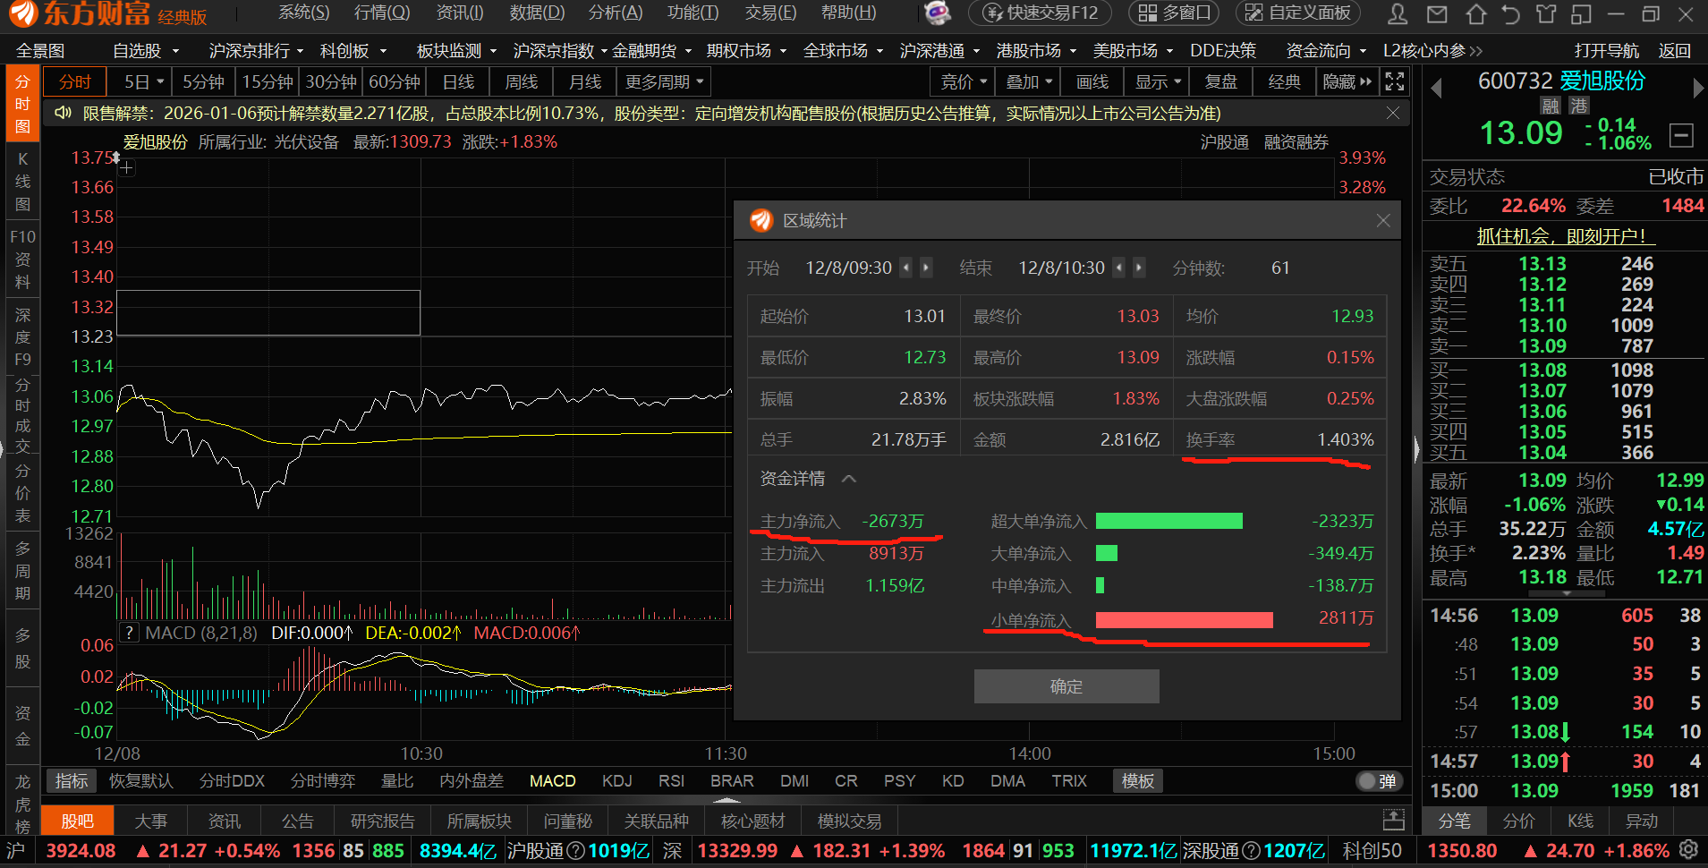The height and width of the screenshot is (868, 1708).
Task: Go to the home page icon
Action: coord(1476,13)
